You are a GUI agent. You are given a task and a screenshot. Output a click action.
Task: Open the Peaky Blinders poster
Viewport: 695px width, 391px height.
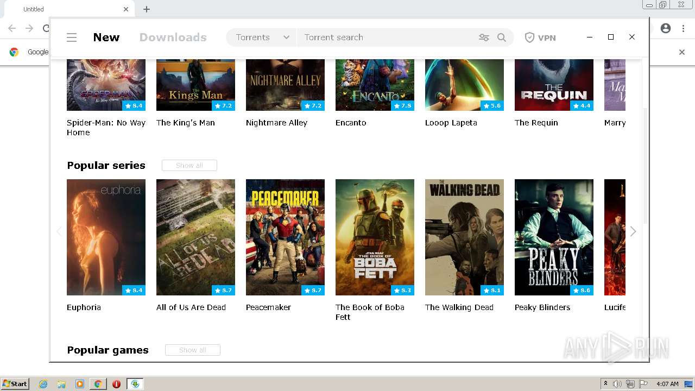(x=554, y=237)
